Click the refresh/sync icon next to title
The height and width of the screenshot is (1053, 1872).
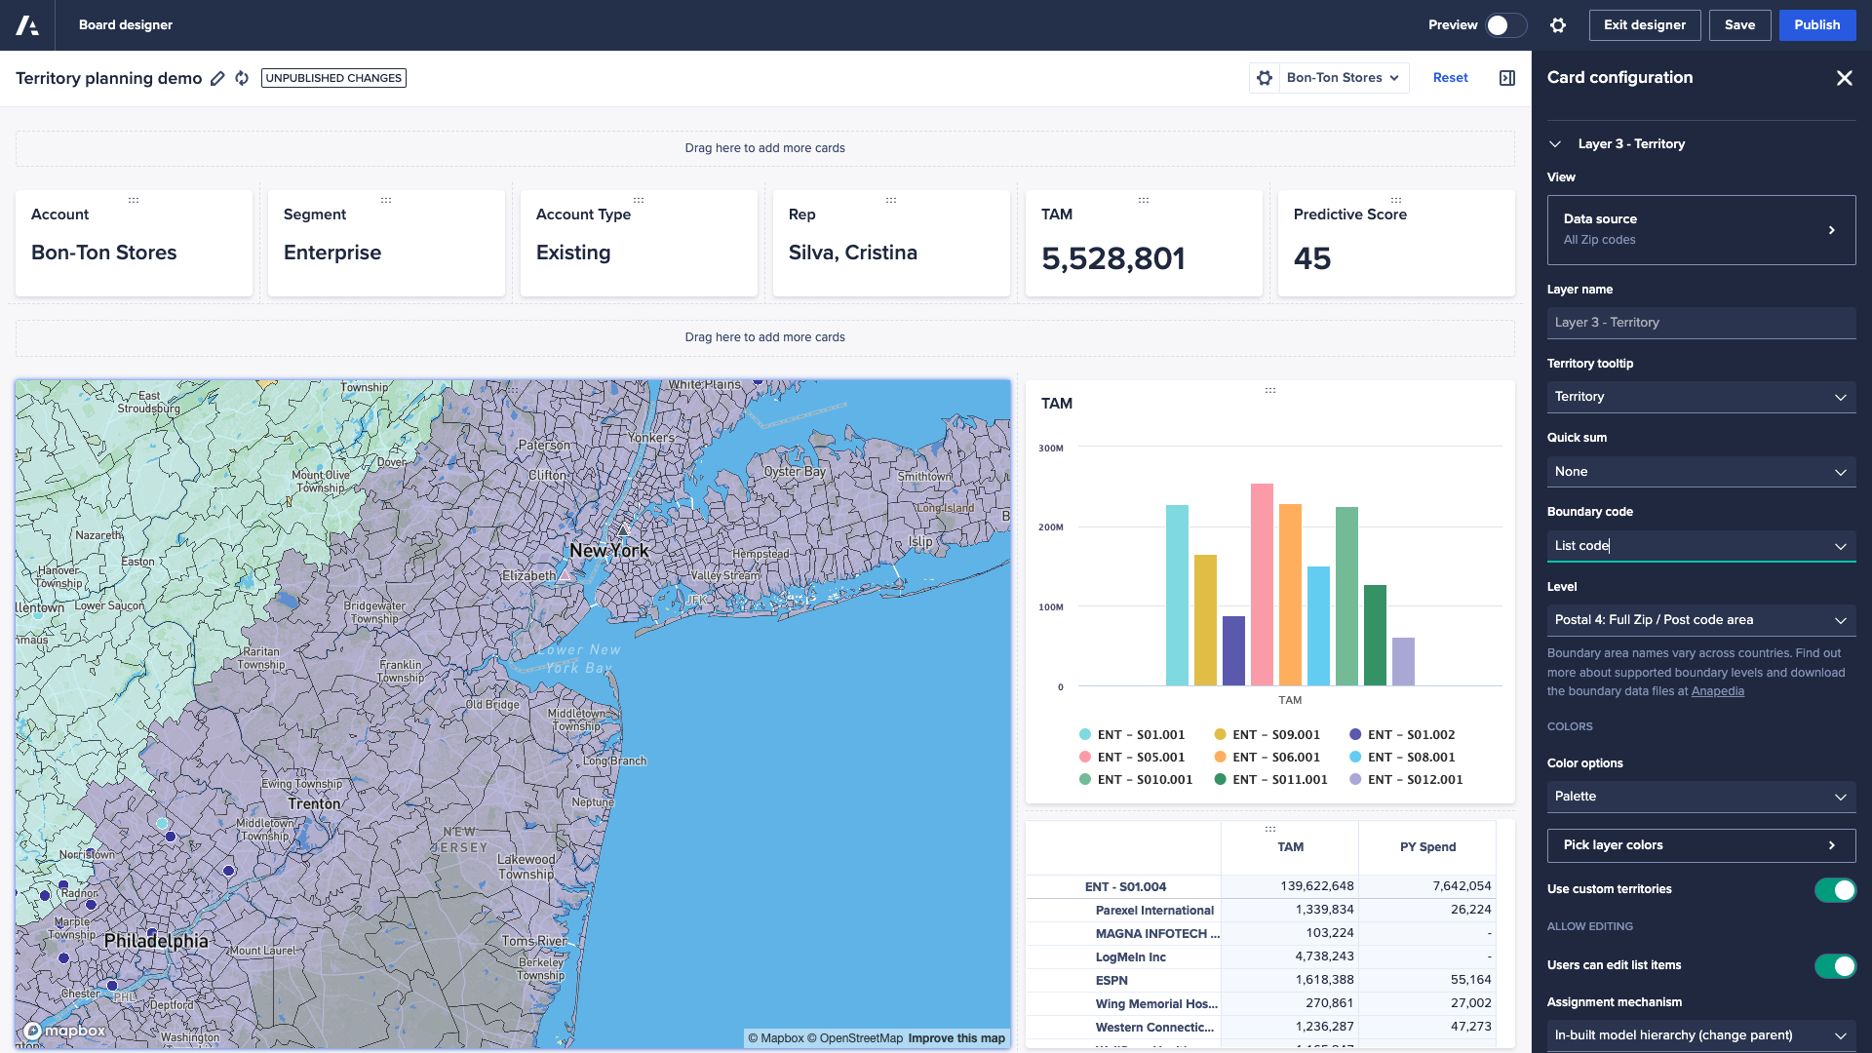coord(242,78)
